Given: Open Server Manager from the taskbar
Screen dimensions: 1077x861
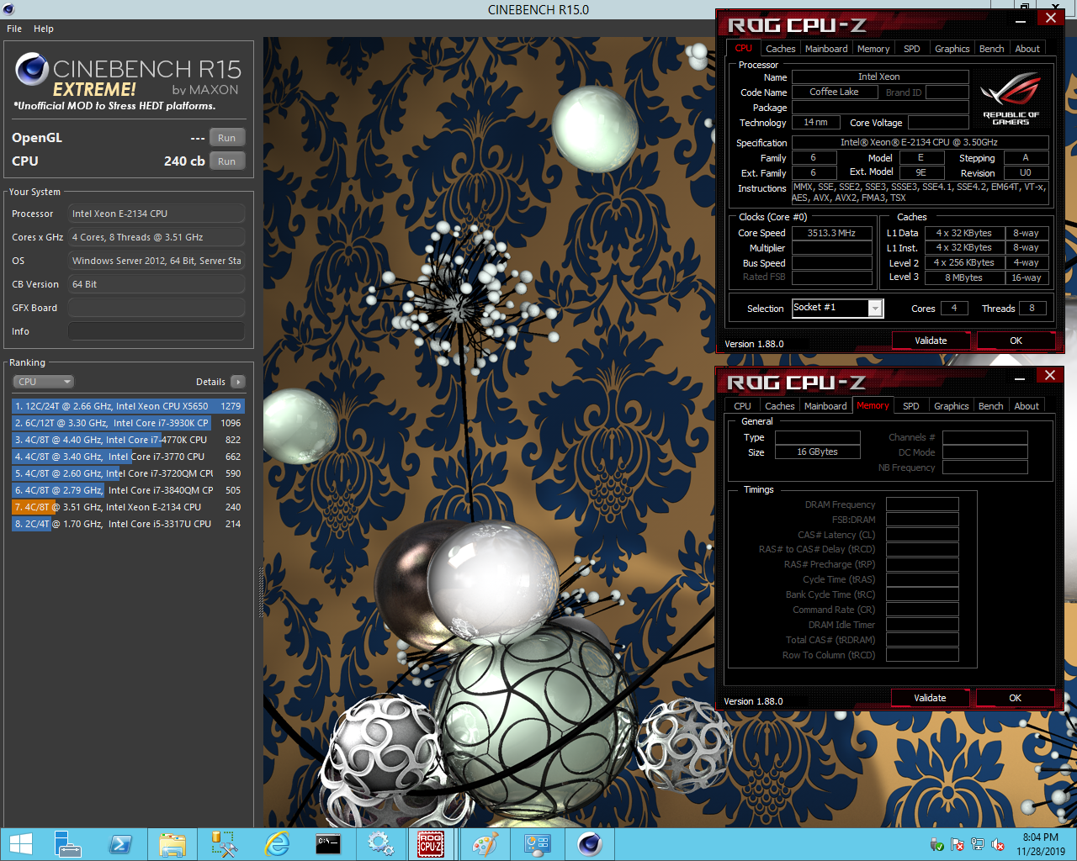Looking at the screenshot, I should [x=67, y=844].
